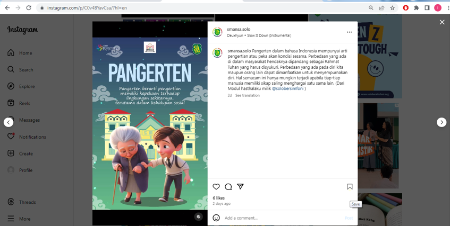Screen dimensions: 450x226
Task: Open smansa.solo profile from post header
Action: coord(239,30)
